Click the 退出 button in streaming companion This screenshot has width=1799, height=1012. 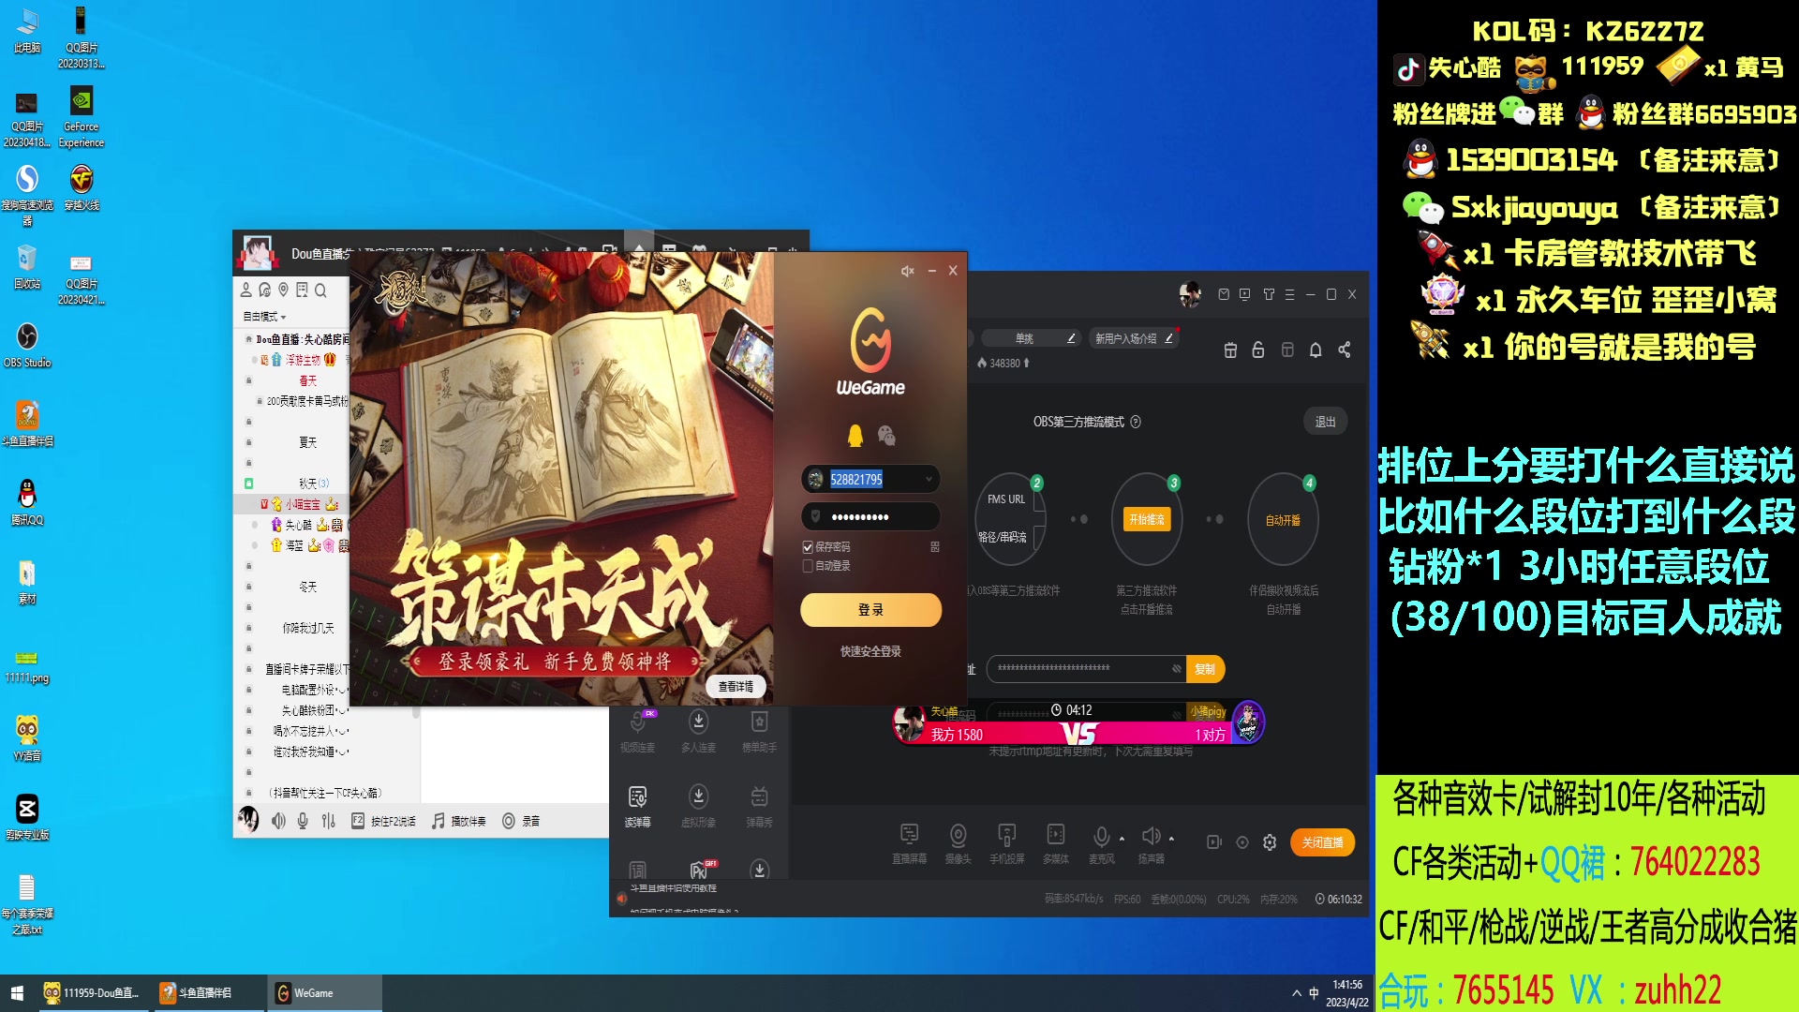[x=1325, y=422]
